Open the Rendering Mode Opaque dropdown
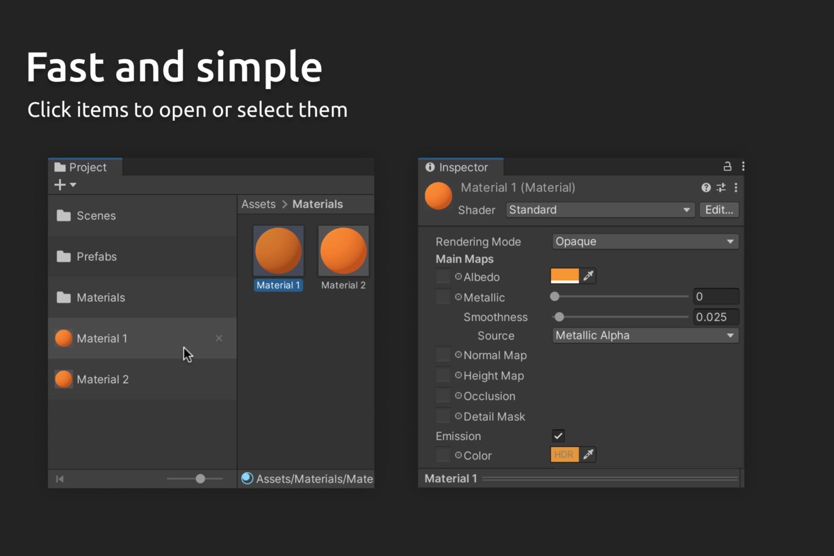This screenshot has width=834, height=556. tap(646, 242)
